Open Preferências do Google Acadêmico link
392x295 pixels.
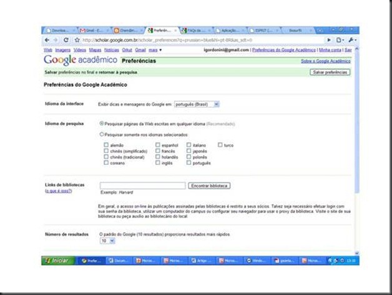coord(284,50)
